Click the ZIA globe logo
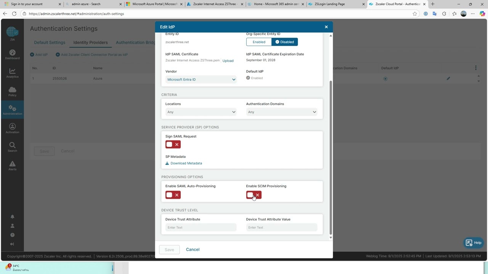 click(x=12, y=32)
